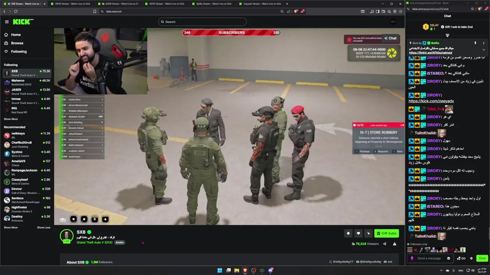The height and width of the screenshot is (275, 490).
Task: Expand Recommended list with Show More
Action: click(11, 228)
